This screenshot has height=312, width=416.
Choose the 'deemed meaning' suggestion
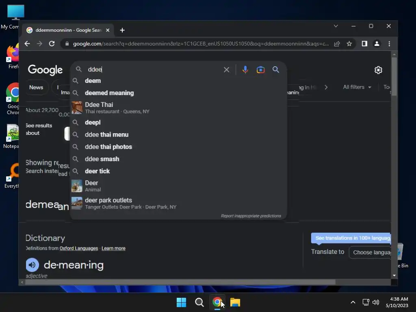click(x=178, y=93)
